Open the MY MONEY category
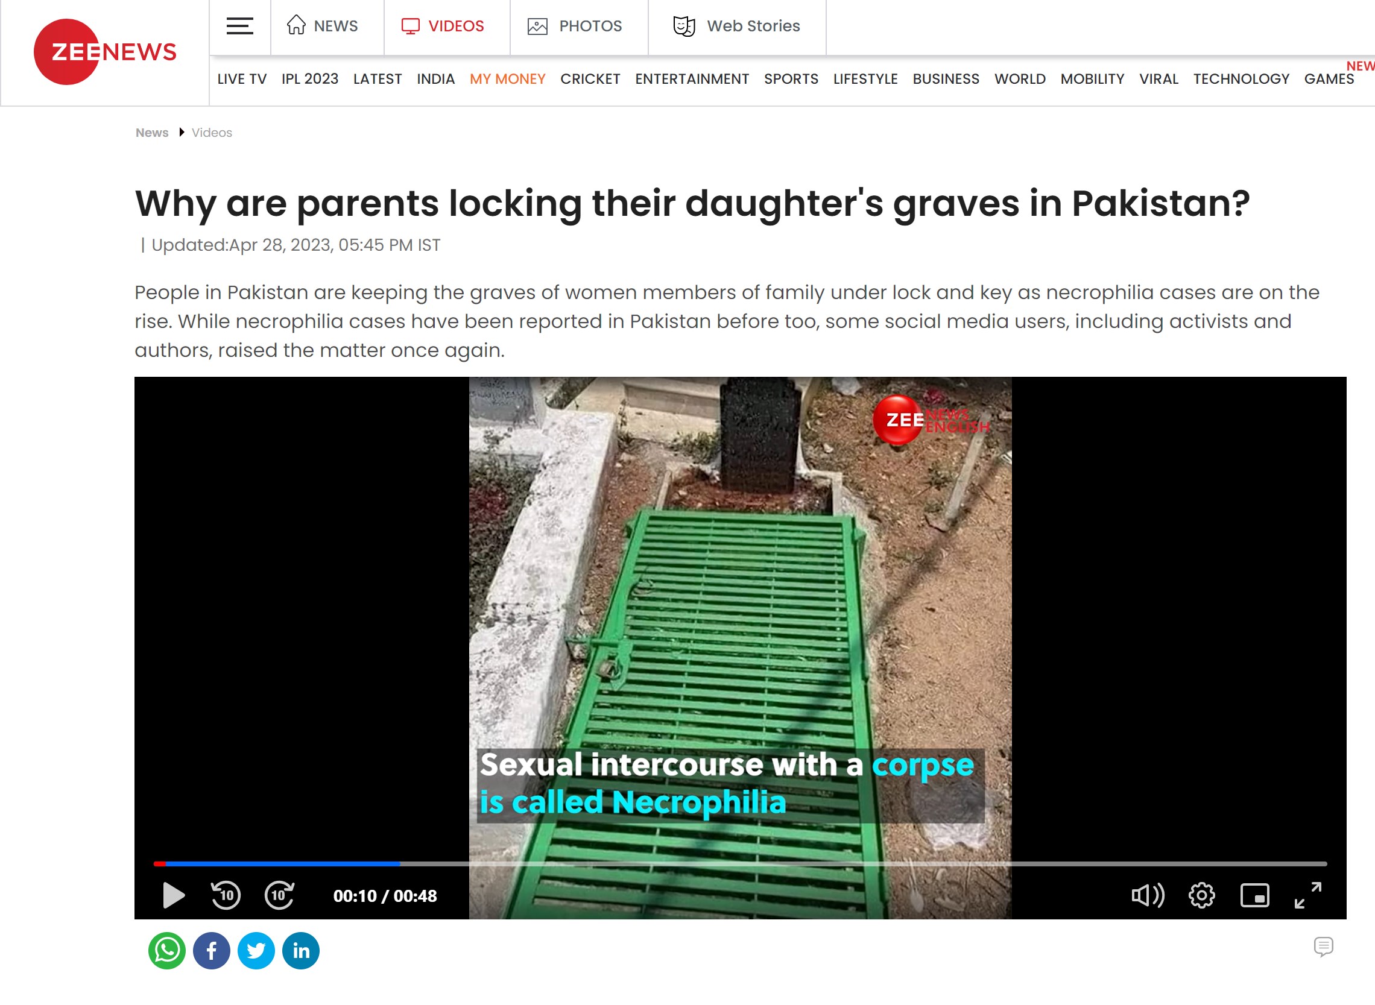Viewport: 1375px width, 1005px height. pos(507,79)
